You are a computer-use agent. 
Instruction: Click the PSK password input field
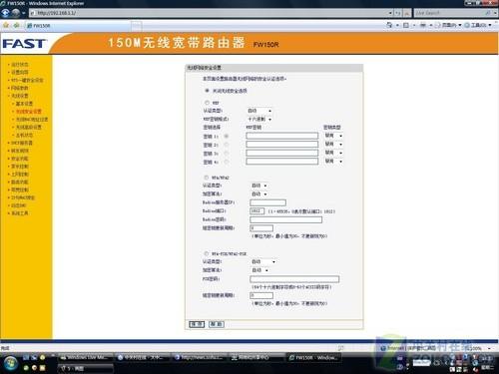tap(294, 279)
